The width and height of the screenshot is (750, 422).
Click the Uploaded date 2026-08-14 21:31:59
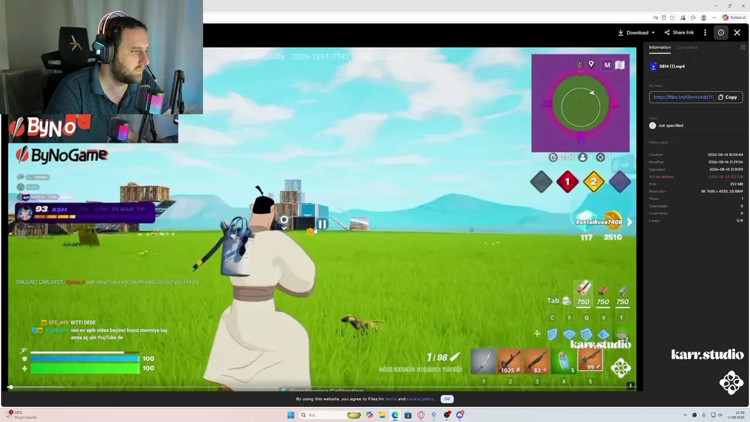pyautogui.click(x=725, y=169)
